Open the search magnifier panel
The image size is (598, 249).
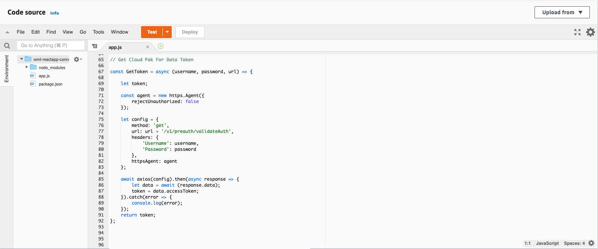[x=7, y=46]
